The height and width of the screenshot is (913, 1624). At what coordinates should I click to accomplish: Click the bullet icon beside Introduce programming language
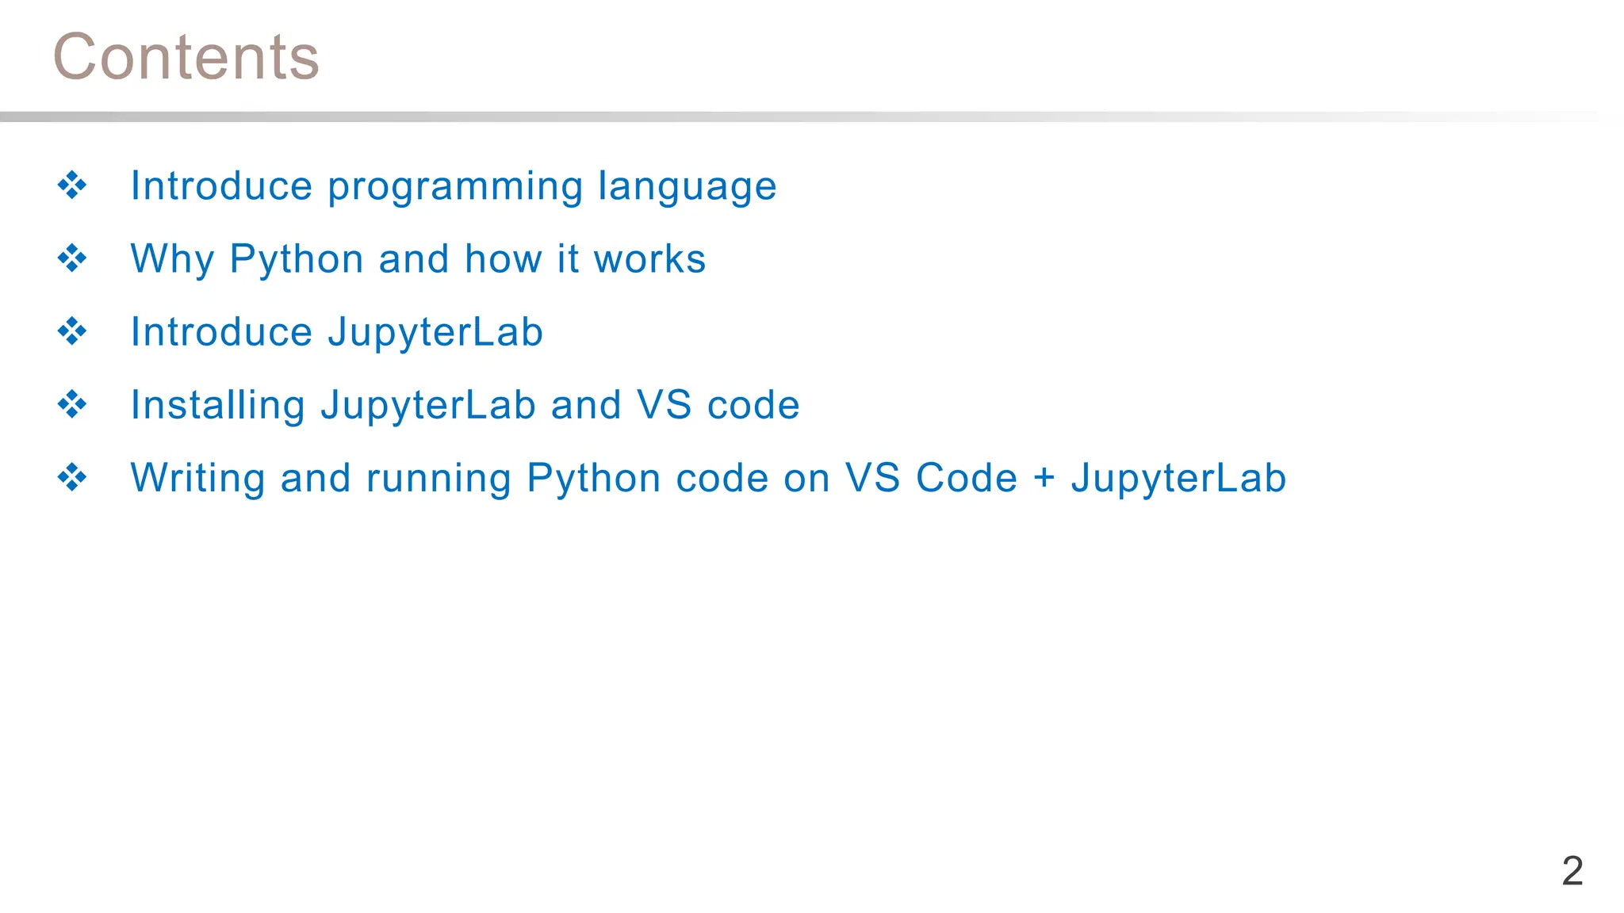tap(72, 185)
